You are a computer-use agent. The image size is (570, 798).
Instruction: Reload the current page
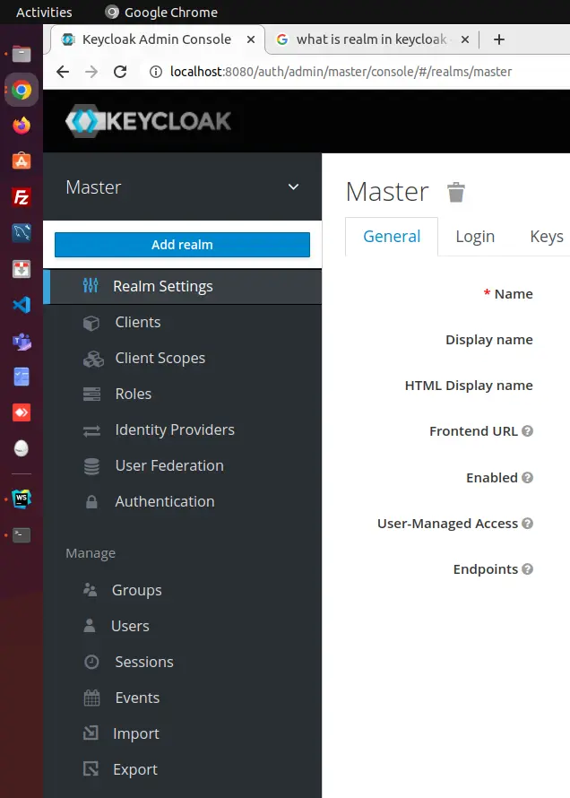[120, 72]
